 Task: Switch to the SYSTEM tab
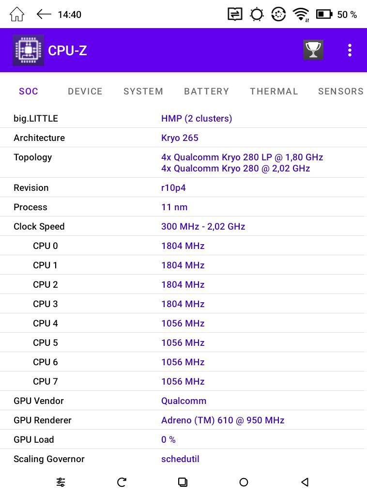pyautogui.click(x=143, y=92)
